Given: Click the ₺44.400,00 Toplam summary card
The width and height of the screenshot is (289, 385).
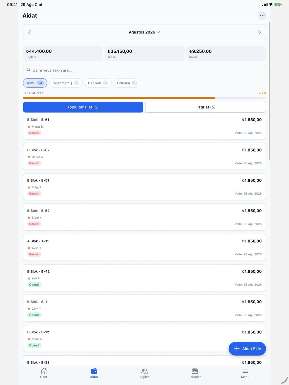Looking at the screenshot, I should tap(63, 53).
